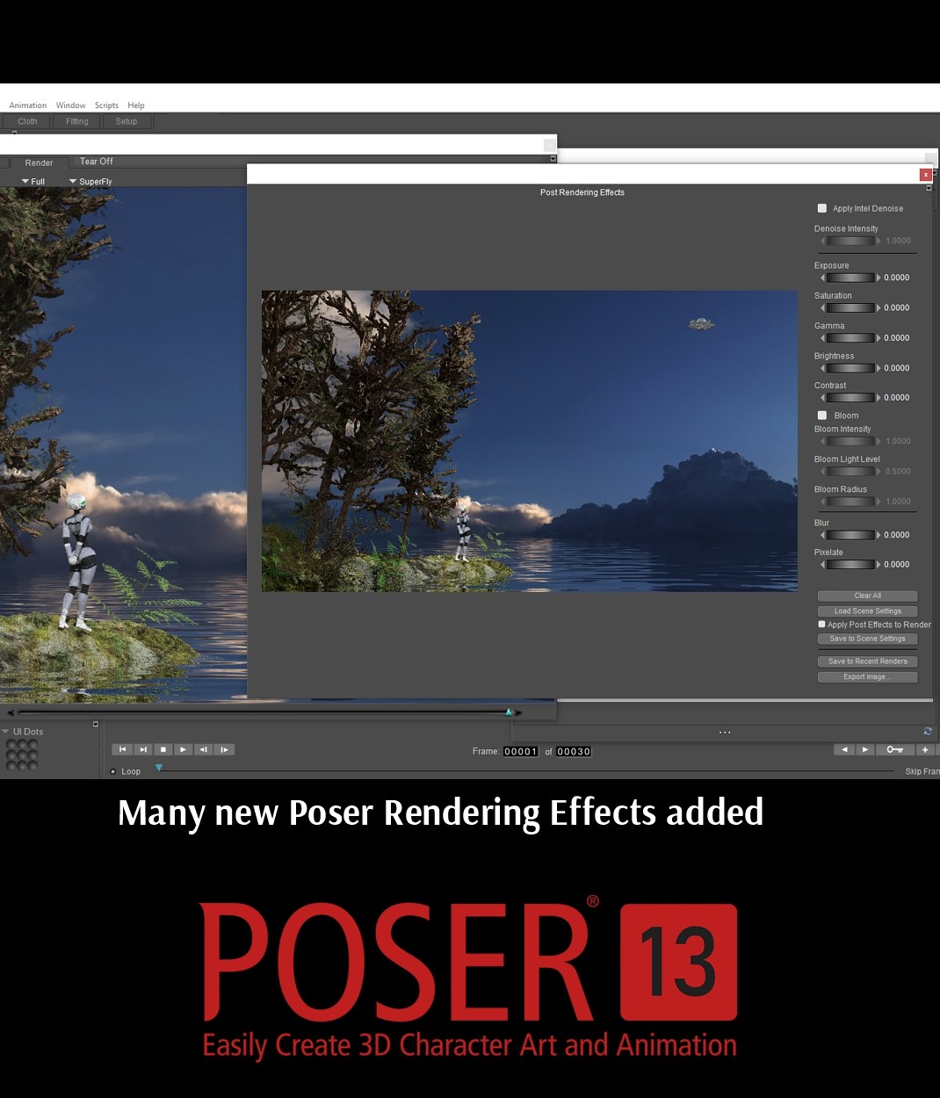The image size is (940, 1098).
Task: Open the Window menu
Action: (x=71, y=105)
